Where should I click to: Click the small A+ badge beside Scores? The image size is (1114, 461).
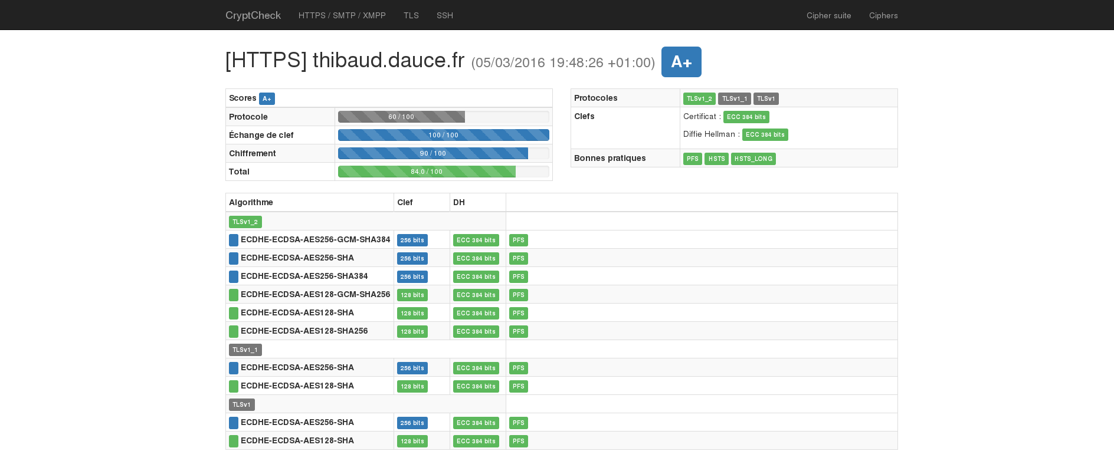pyautogui.click(x=267, y=98)
